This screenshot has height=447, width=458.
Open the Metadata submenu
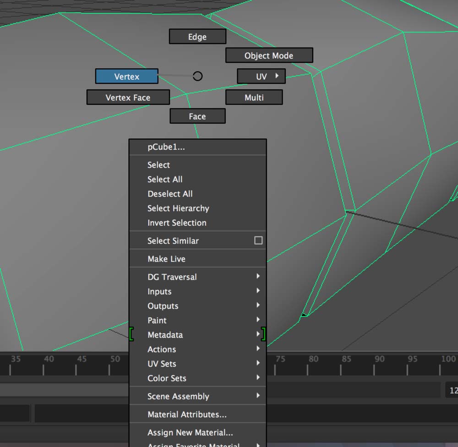pos(198,335)
